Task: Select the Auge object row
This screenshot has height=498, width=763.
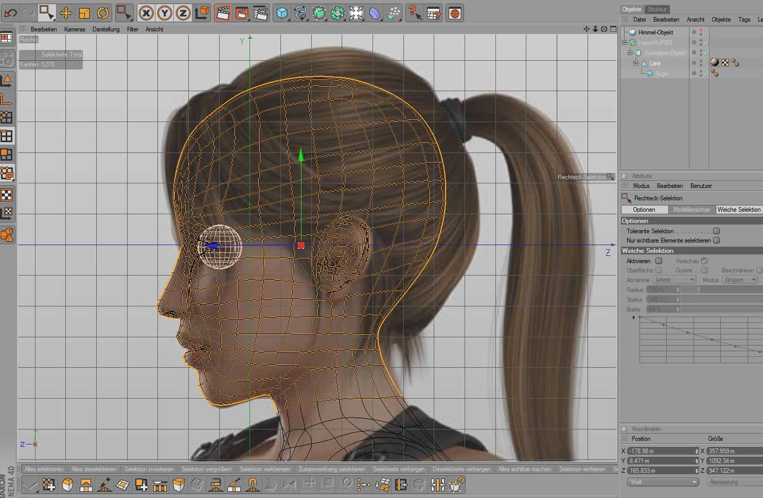Action: point(662,74)
